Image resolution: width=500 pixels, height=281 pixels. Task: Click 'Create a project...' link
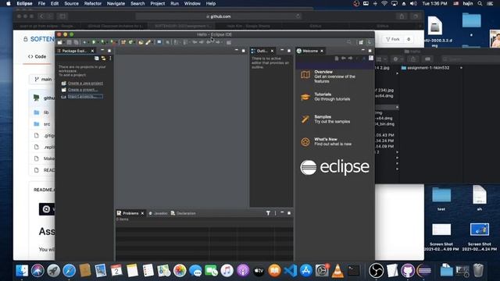click(x=83, y=90)
